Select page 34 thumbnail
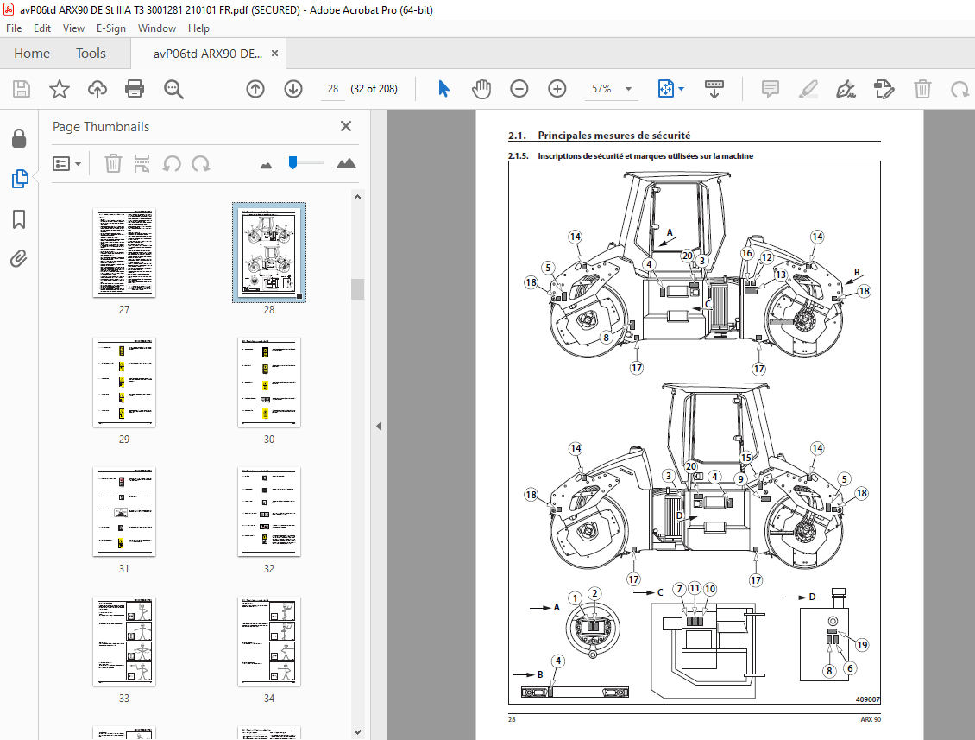975x740 pixels. [269, 641]
